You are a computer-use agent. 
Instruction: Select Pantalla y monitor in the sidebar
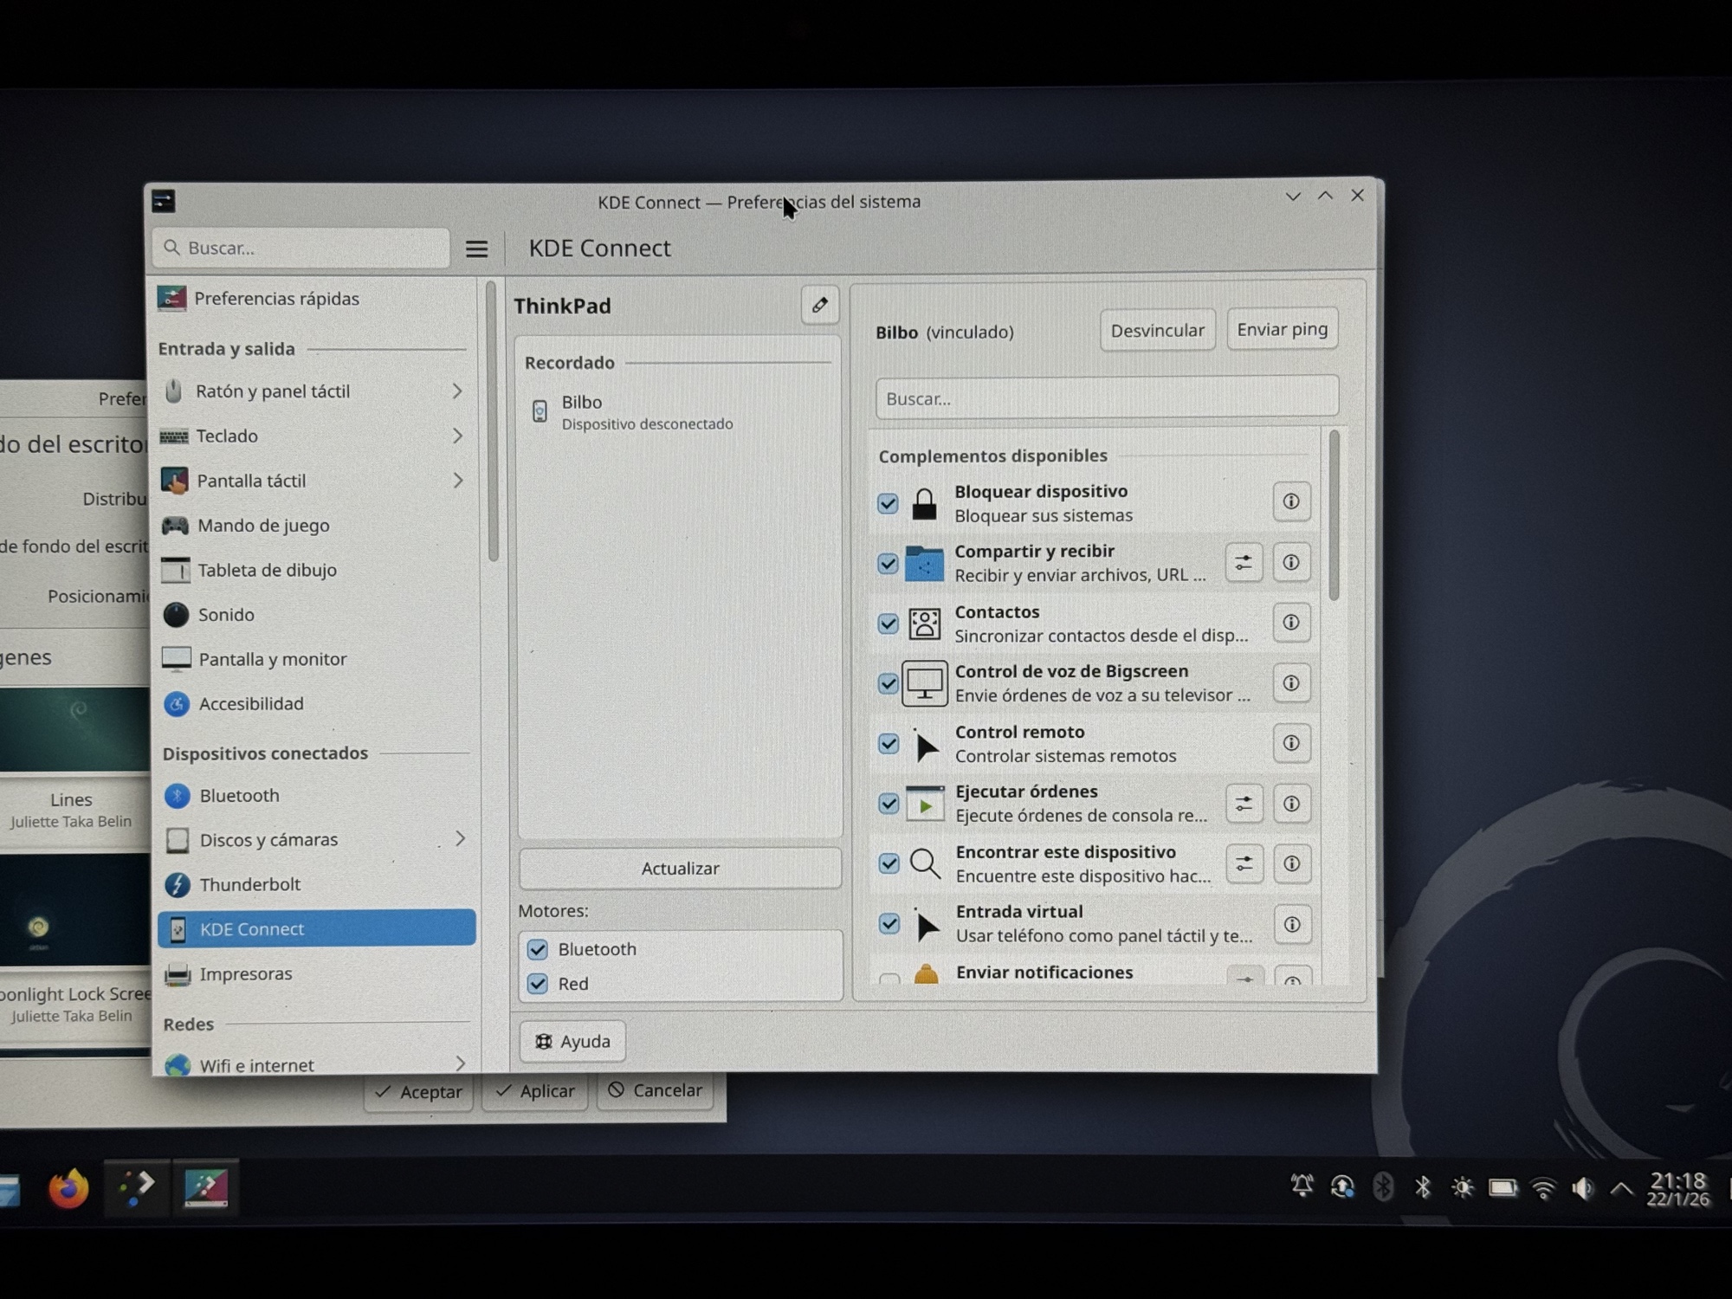tap(272, 659)
